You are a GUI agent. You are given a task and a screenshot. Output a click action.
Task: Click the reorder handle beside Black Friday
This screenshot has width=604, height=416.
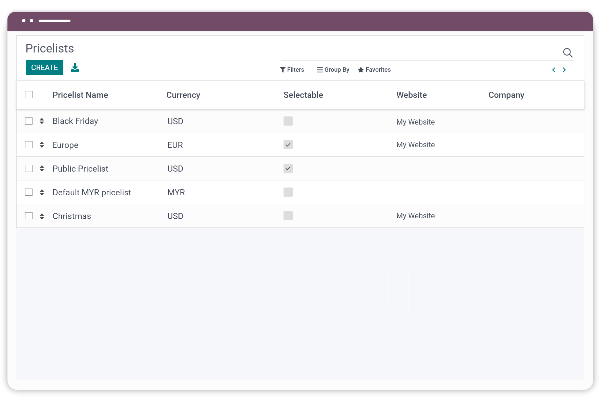pos(41,121)
